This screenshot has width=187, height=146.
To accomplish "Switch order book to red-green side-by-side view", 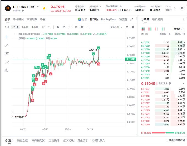I will (150, 29).
